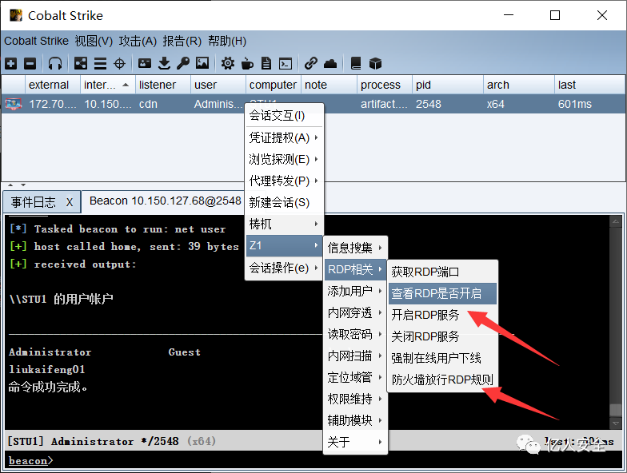The height and width of the screenshot is (473, 627).
Task: Sort by listener column header
Action: click(x=163, y=85)
